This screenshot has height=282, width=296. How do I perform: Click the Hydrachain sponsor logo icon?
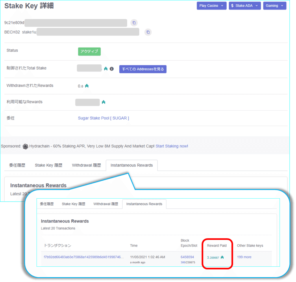tap(25, 146)
